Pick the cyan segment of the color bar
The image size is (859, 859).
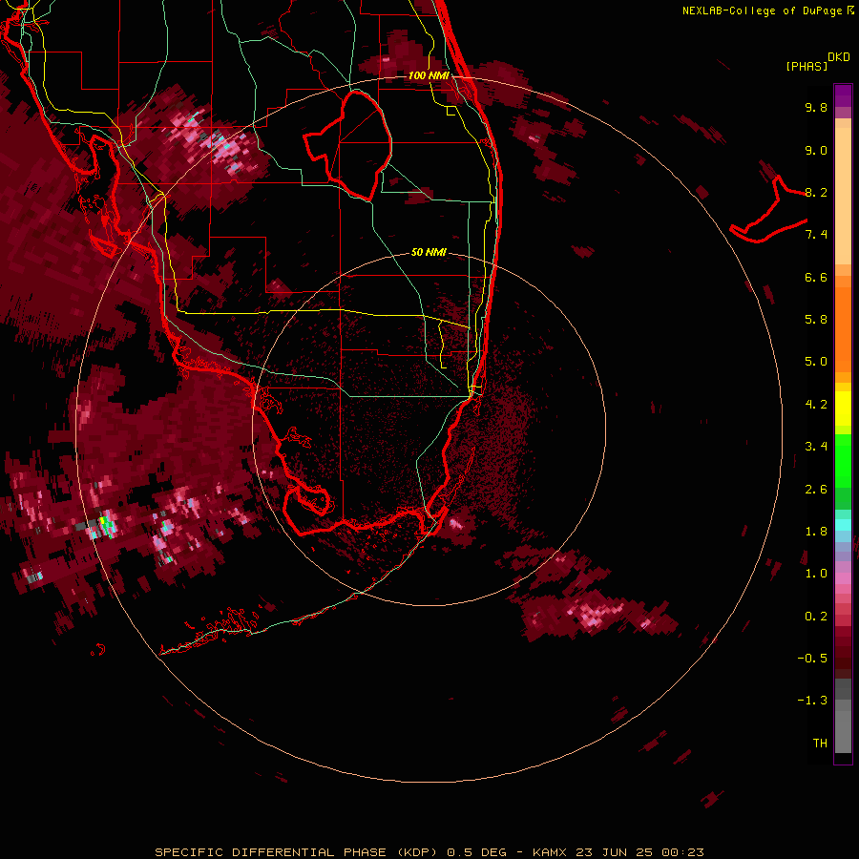point(843,525)
